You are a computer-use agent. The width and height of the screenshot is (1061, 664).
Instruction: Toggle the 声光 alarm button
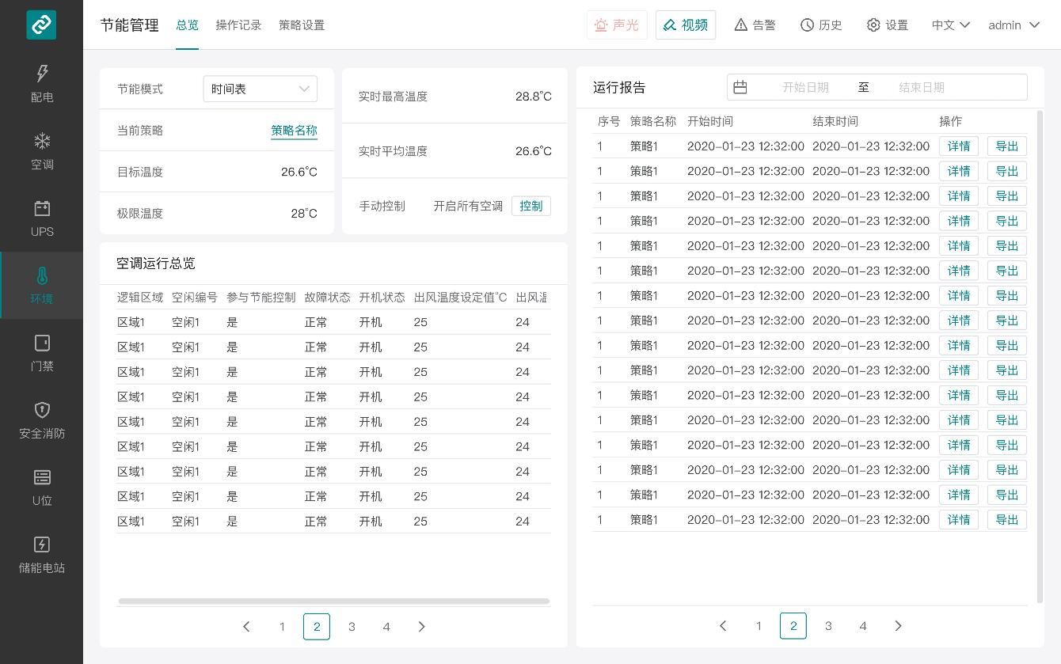coord(617,25)
